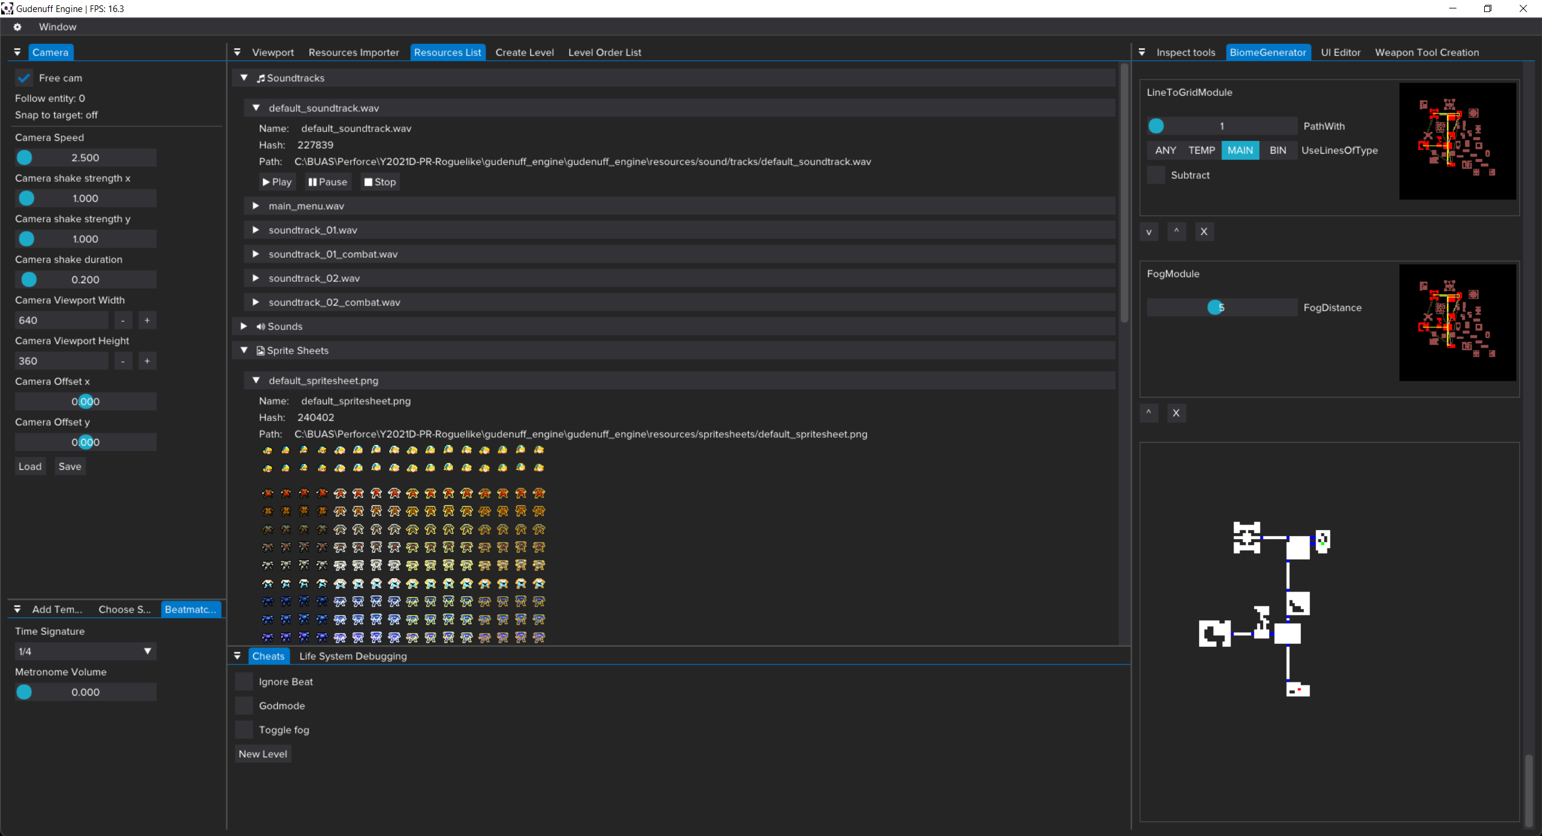Play the default_soundtrack.wav track
Image resolution: width=1542 pixels, height=836 pixels.
coord(277,182)
